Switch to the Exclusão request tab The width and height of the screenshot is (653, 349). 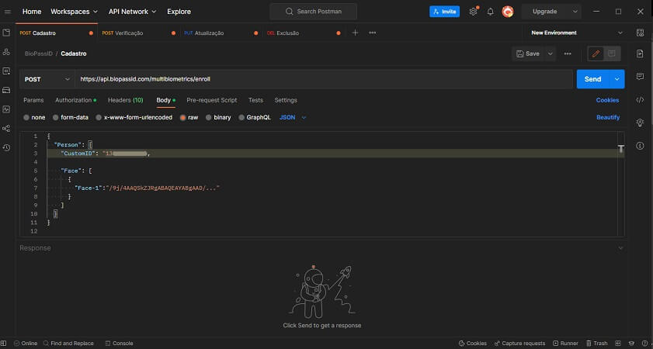[304, 33]
